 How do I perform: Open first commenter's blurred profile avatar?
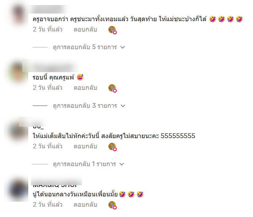pyautogui.click(x=18, y=15)
